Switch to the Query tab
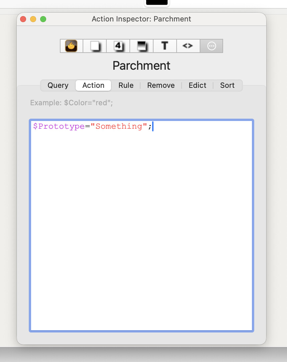The width and height of the screenshot is (287, 362). [x=58, y=85]
